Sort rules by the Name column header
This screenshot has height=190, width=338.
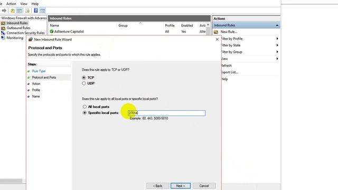point(54,25)
